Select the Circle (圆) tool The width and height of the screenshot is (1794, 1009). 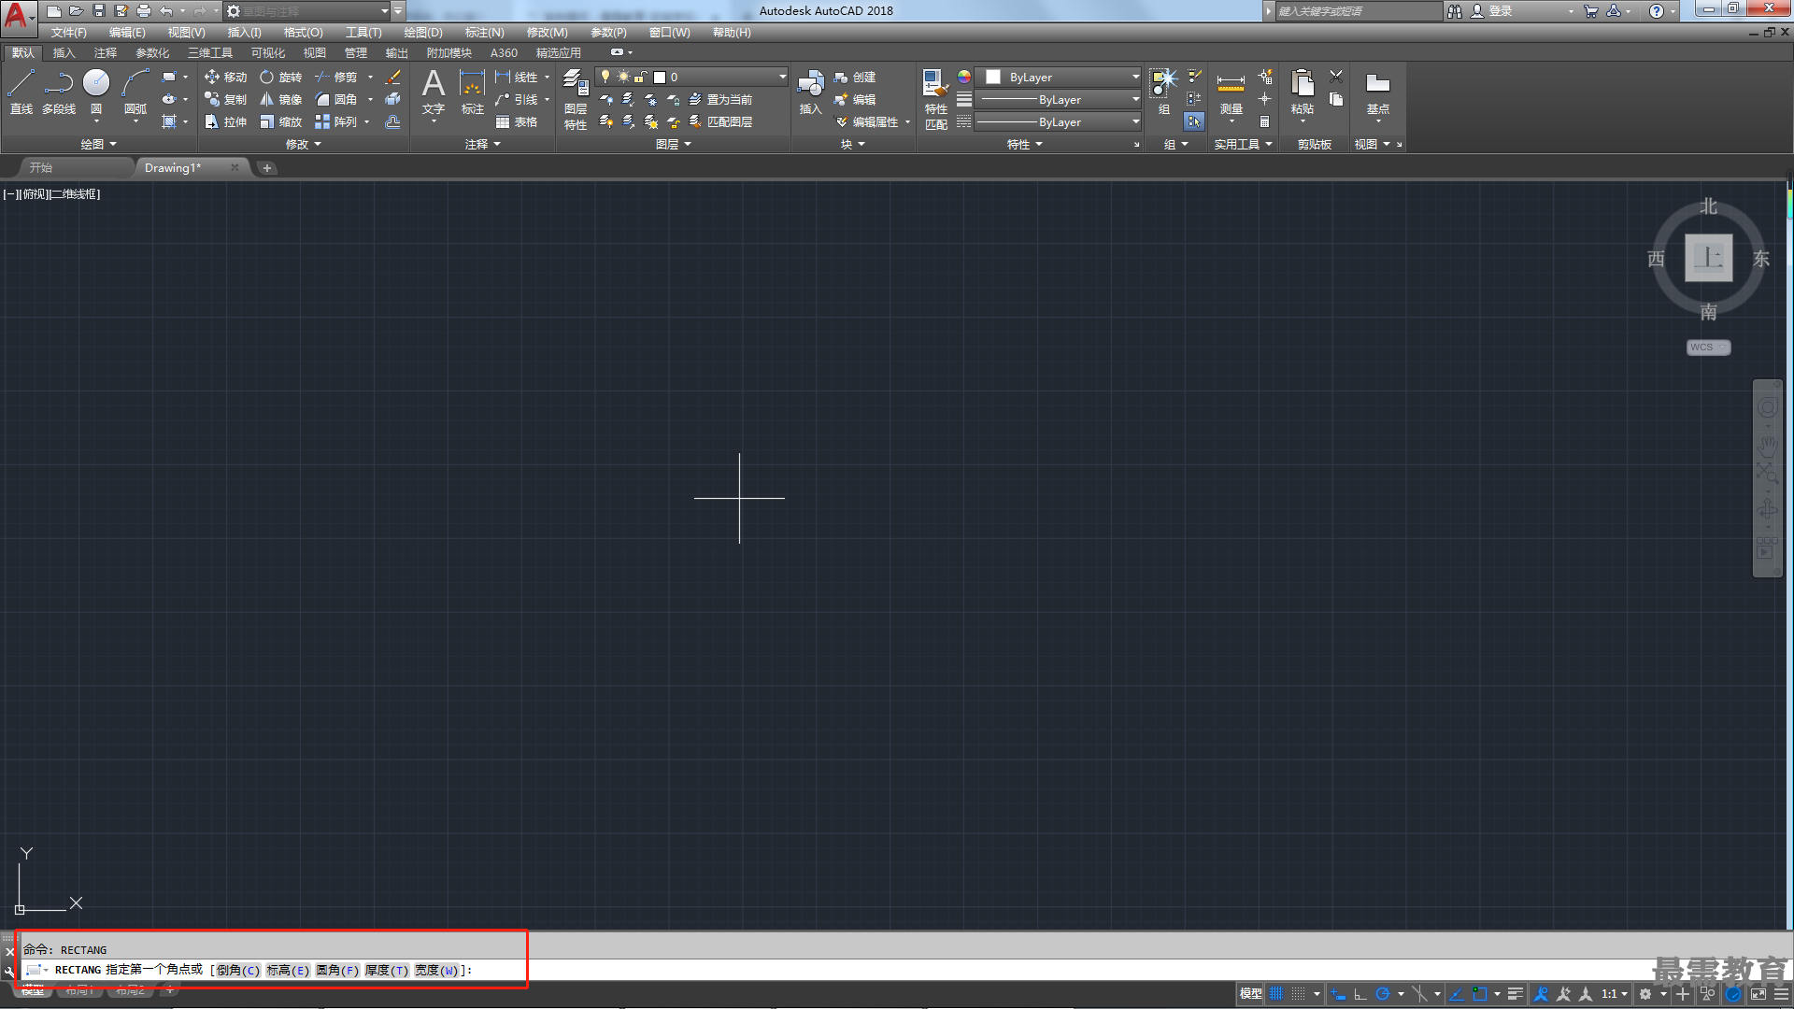tap(96, 92)
